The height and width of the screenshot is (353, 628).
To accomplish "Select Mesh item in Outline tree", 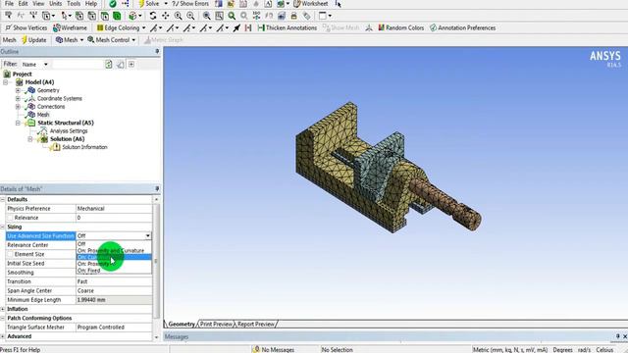I will click(x=43, y=115).
